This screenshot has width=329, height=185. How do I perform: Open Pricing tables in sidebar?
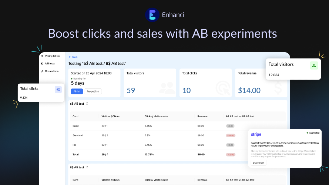tap(52, 56)
